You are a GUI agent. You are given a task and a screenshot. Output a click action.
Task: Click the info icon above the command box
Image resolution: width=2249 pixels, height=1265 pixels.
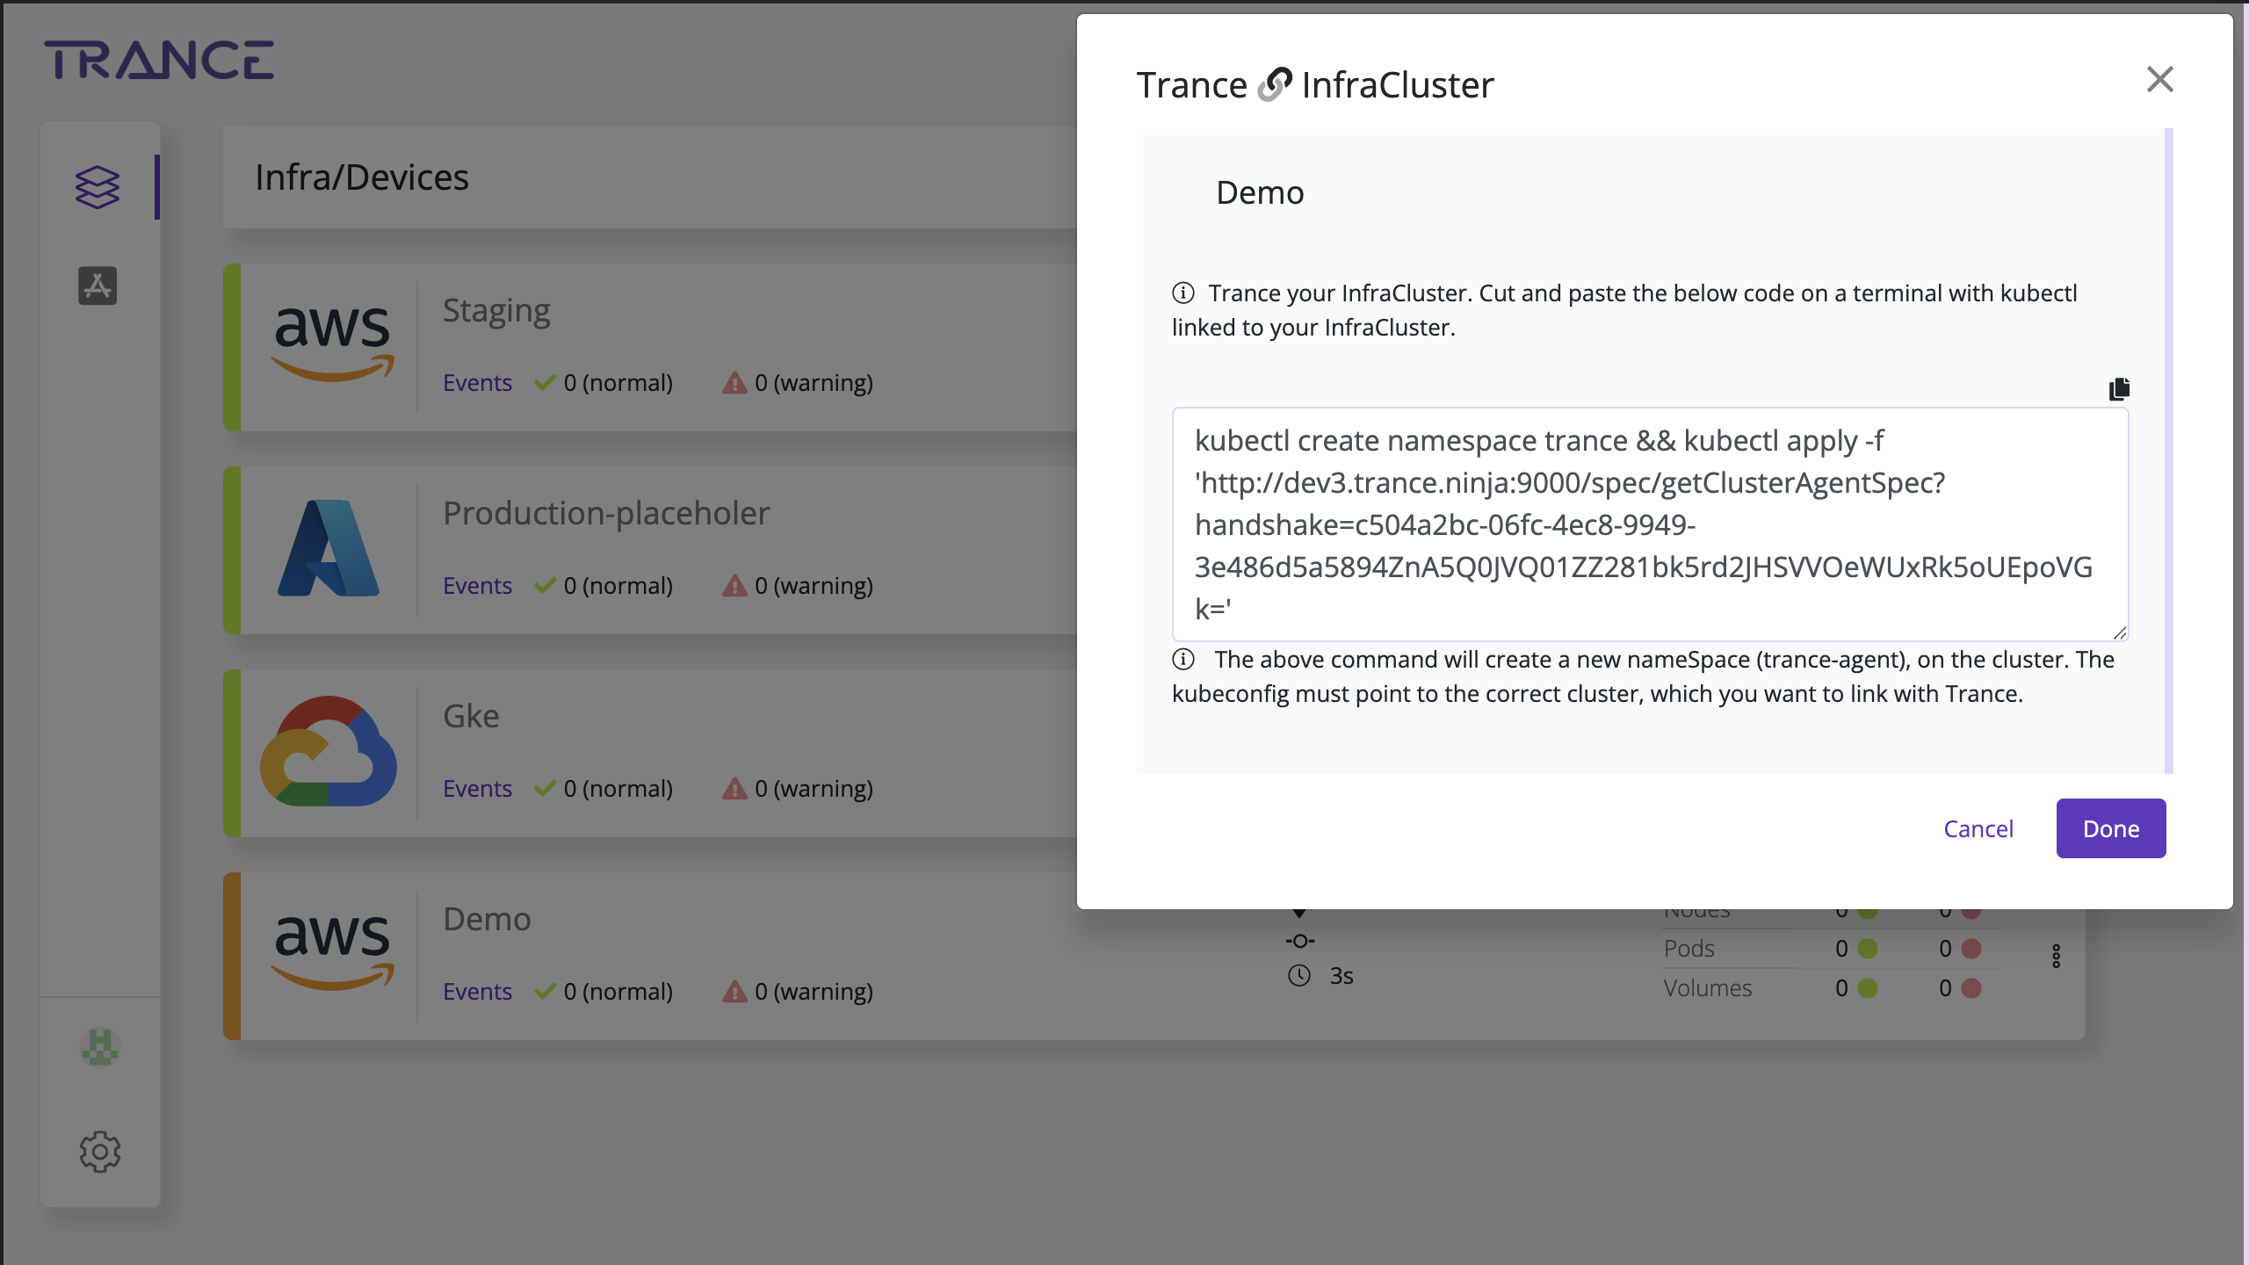(1183, 293)
